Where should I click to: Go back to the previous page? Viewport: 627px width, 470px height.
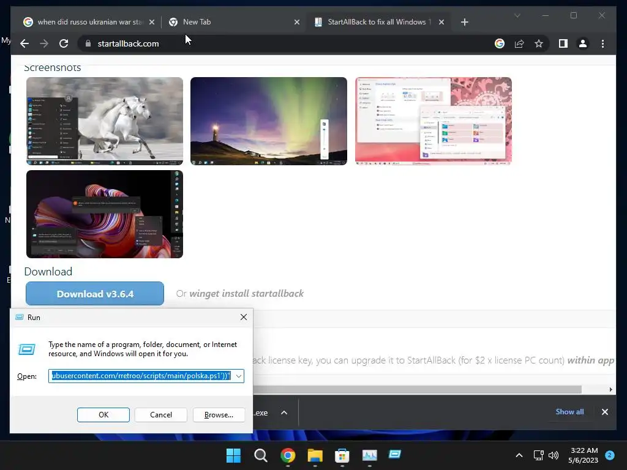[24, 43]
